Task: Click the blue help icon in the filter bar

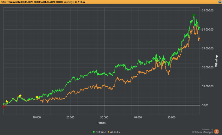Action: click(220, 2)
